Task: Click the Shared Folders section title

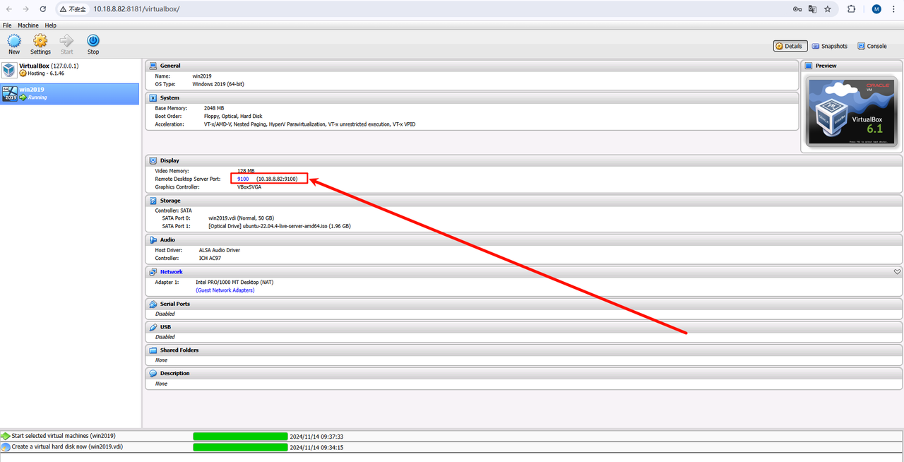Action: [x=179, y=350]
